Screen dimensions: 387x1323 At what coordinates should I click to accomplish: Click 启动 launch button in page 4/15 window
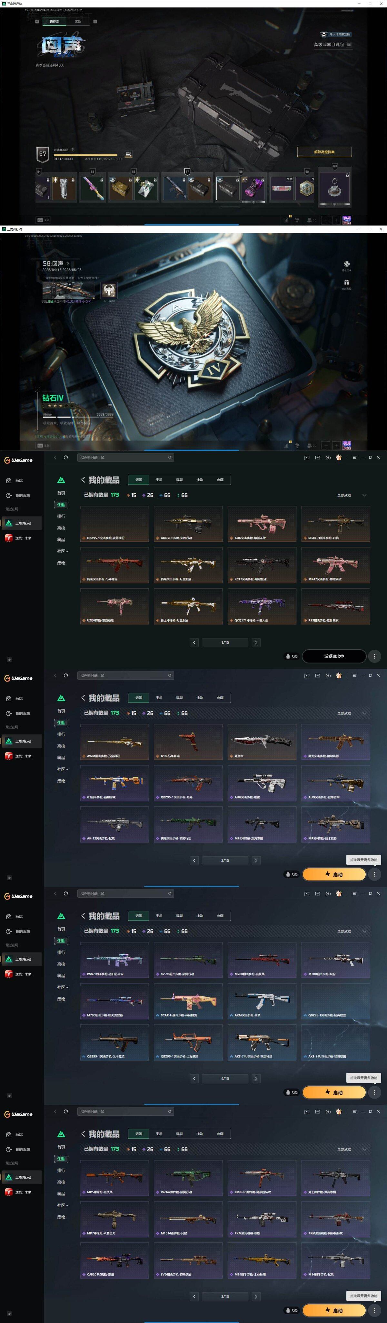coord(334,1092)
